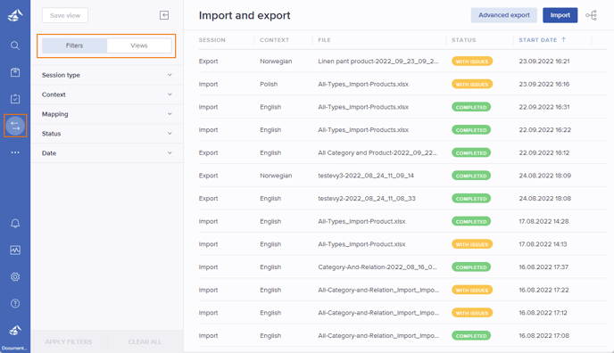The image size is (614, 353).
Task: Open All Category and Product-2022_09_22 file
Action: 378,152
